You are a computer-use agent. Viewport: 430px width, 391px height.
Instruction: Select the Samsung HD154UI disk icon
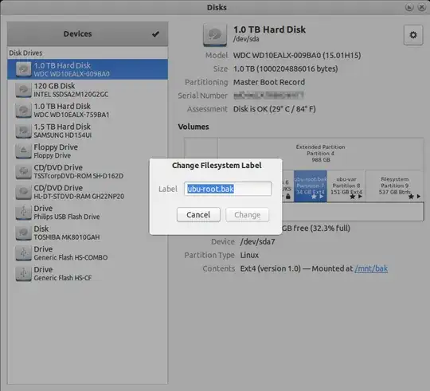pos(24,131)
